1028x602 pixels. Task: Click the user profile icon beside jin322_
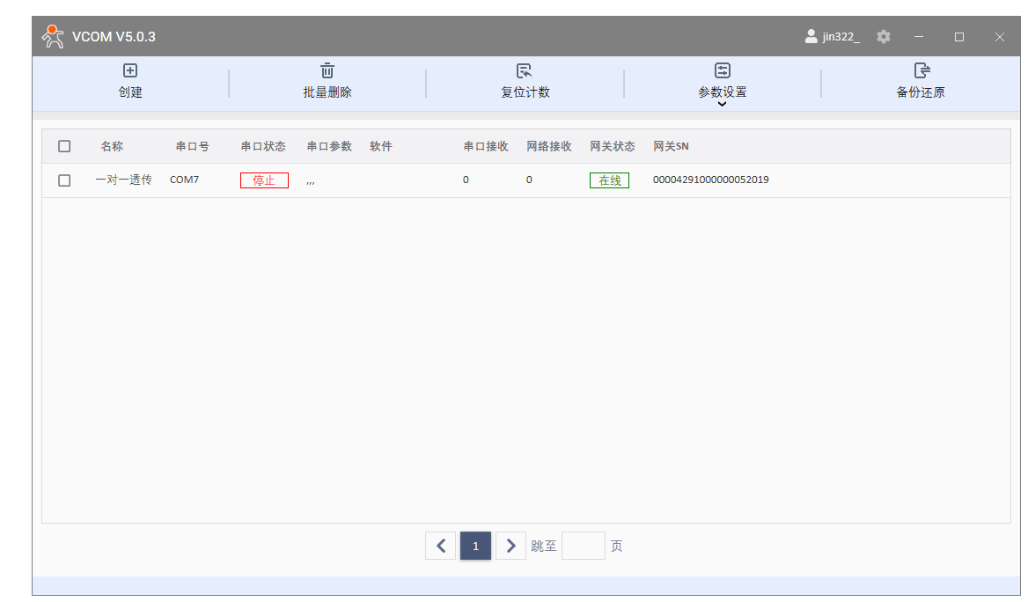coord(811,37)
